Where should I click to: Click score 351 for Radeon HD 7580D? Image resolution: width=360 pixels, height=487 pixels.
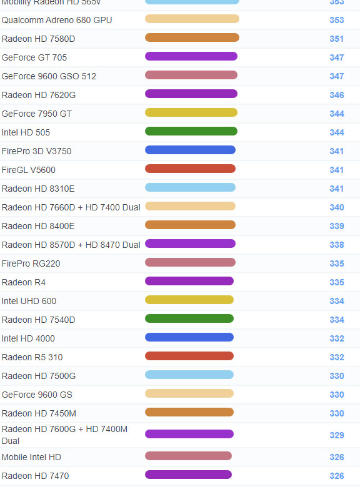pyautogui.click(x=337, y=39)
